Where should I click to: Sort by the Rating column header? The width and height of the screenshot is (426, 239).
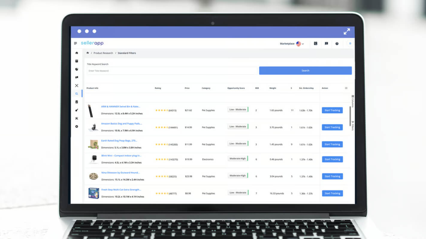[158, 88]
